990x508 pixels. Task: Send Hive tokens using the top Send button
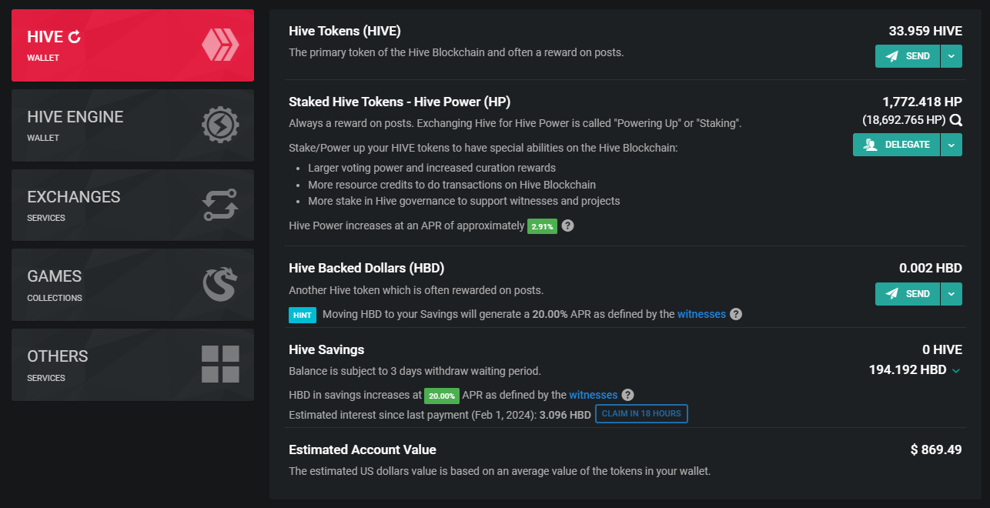(x=908, y=56)
